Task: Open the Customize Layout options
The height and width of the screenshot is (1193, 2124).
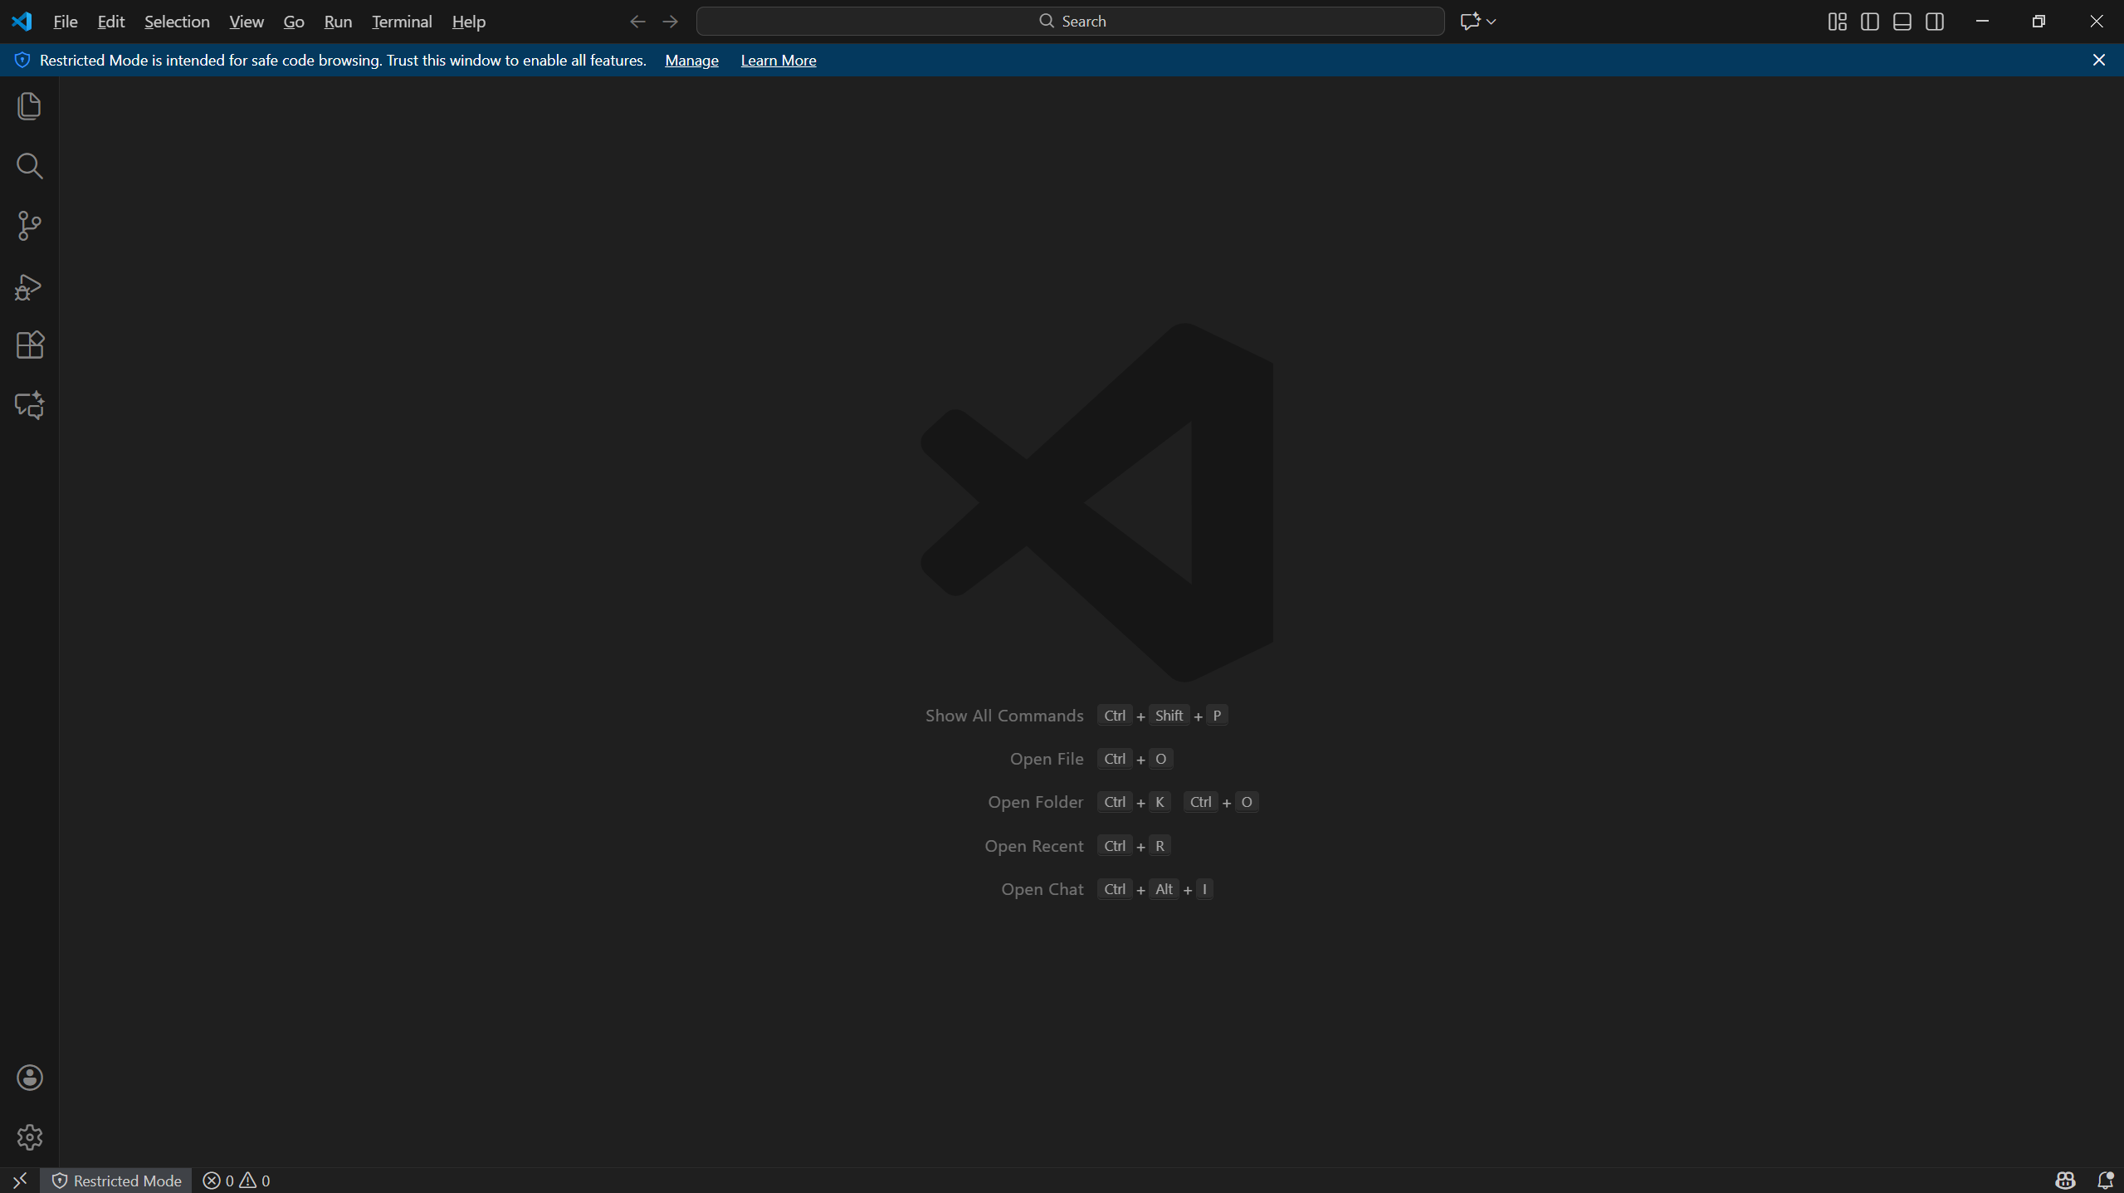Action: click(1837, 22)
